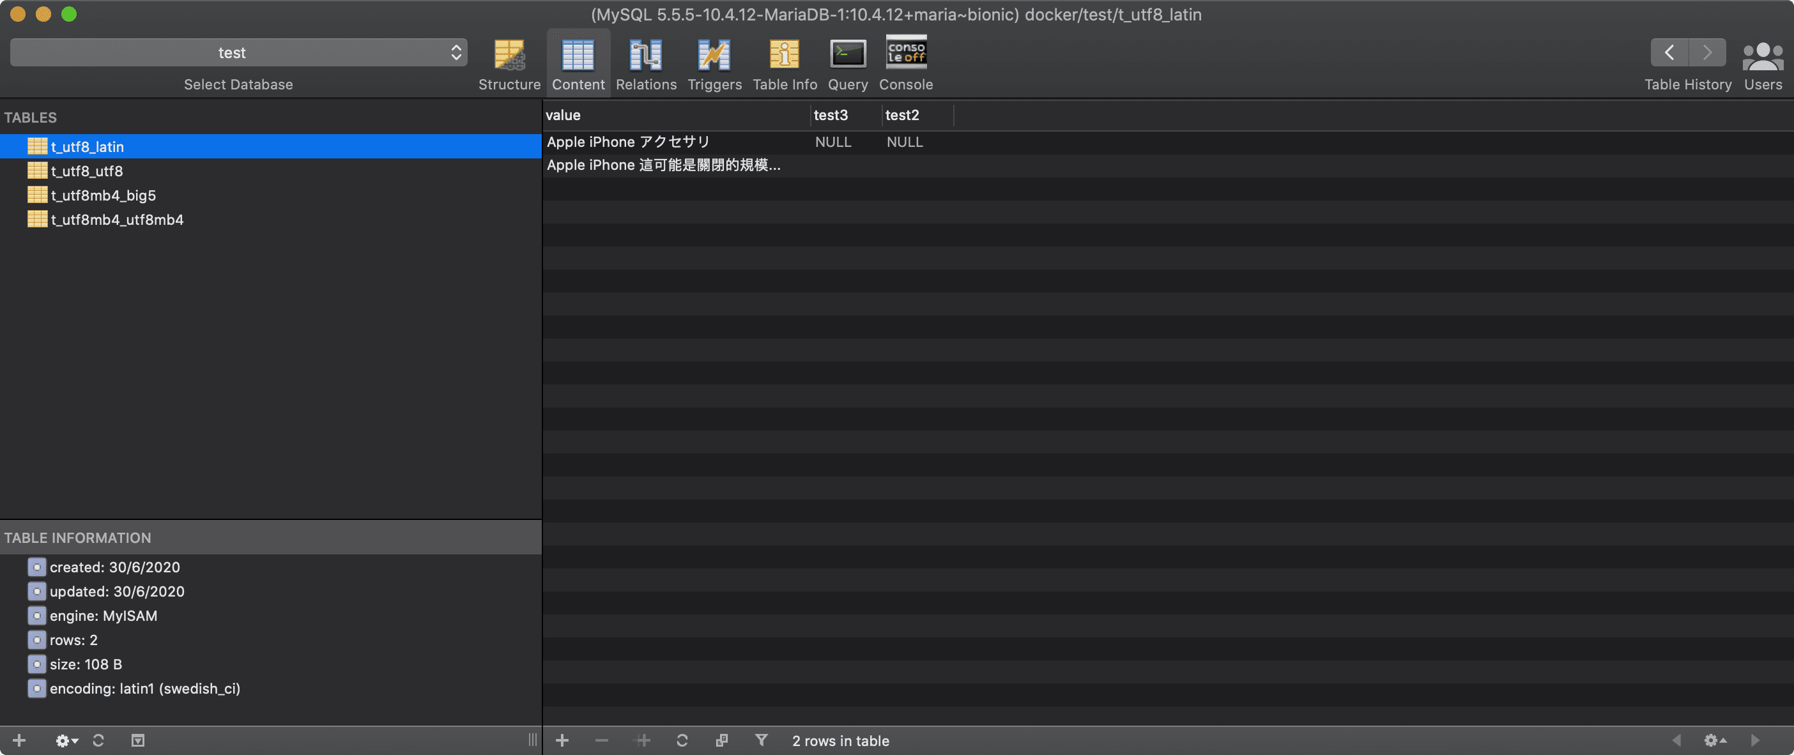Open the Query editor
The image size is (1794, 755).
(848, 63)
